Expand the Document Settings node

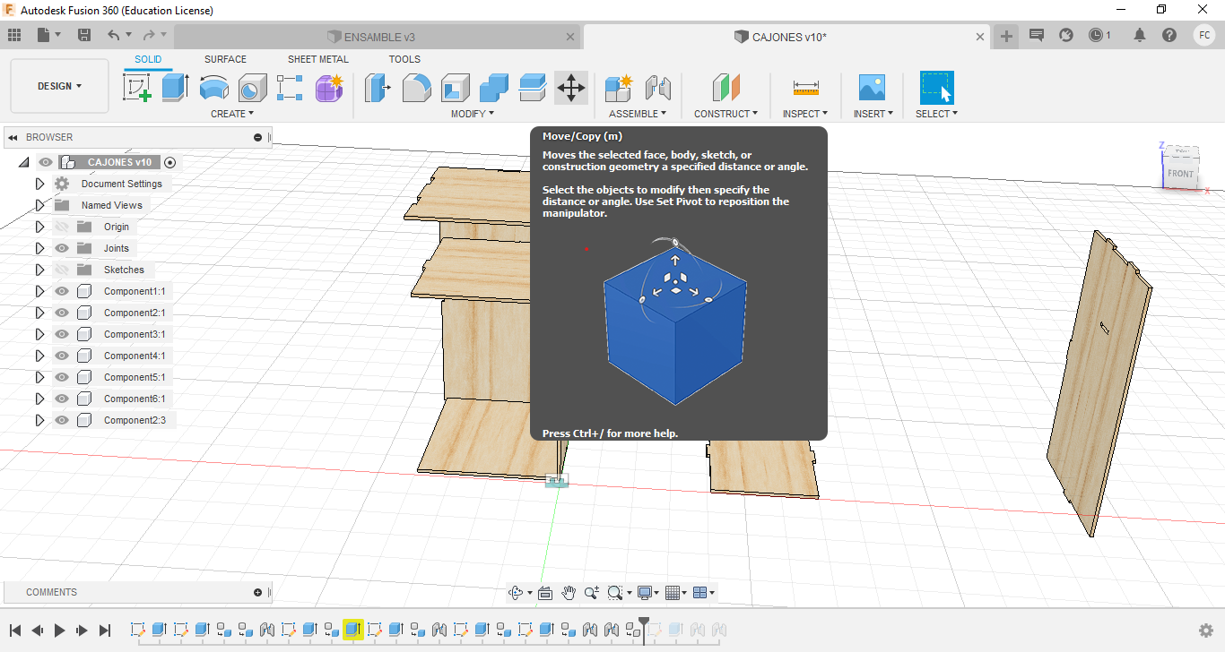[x=39, y=184]
